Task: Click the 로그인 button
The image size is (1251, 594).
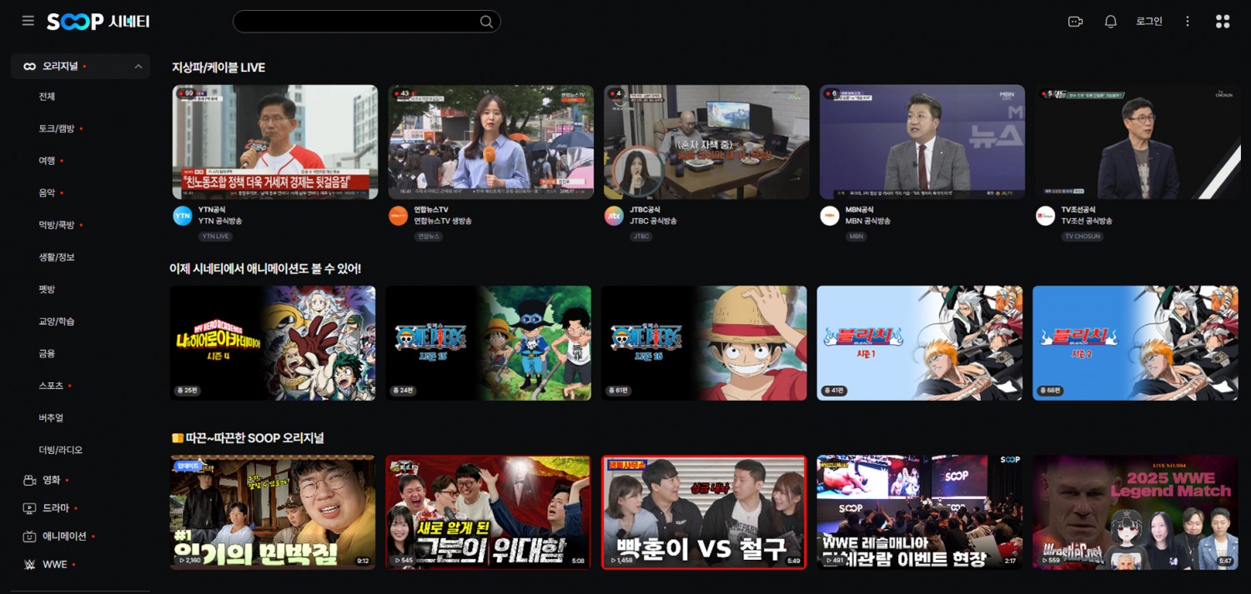Action: [x=1148, y=22]
